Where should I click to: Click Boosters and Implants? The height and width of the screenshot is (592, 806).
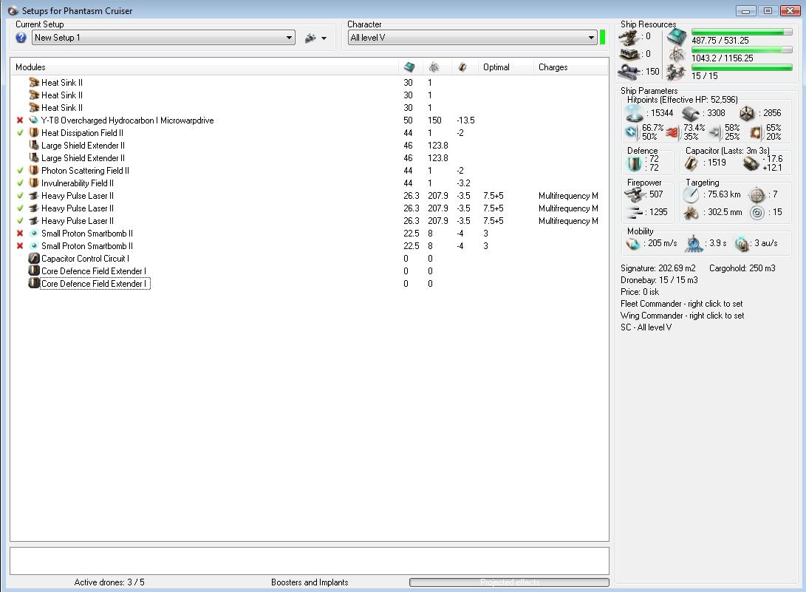(x=310, y=582)
